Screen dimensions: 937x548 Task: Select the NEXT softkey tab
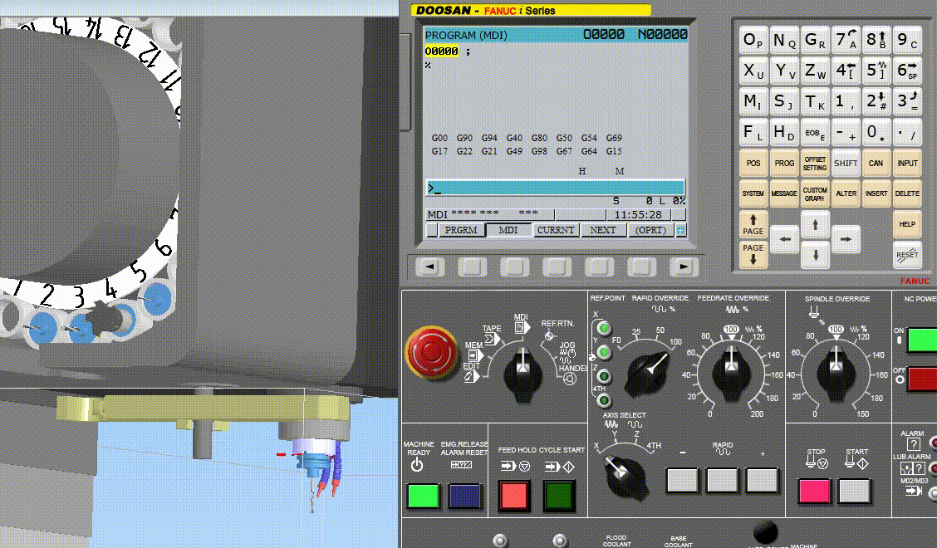point(602,230)
